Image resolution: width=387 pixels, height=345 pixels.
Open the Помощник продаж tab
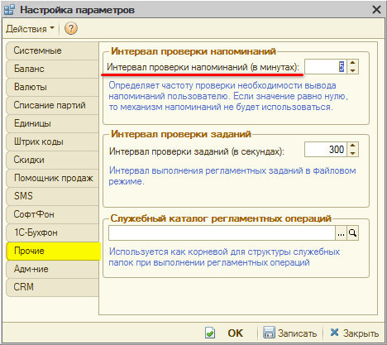[52, 178]
